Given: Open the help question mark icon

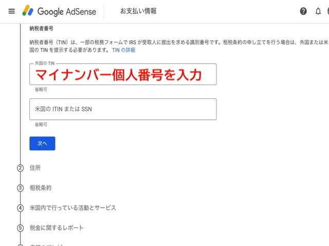Looking at the screenshot, I should tap(303, 11).
